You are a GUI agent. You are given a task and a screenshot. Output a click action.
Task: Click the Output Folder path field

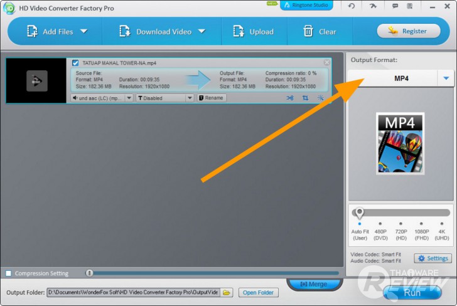134,292
